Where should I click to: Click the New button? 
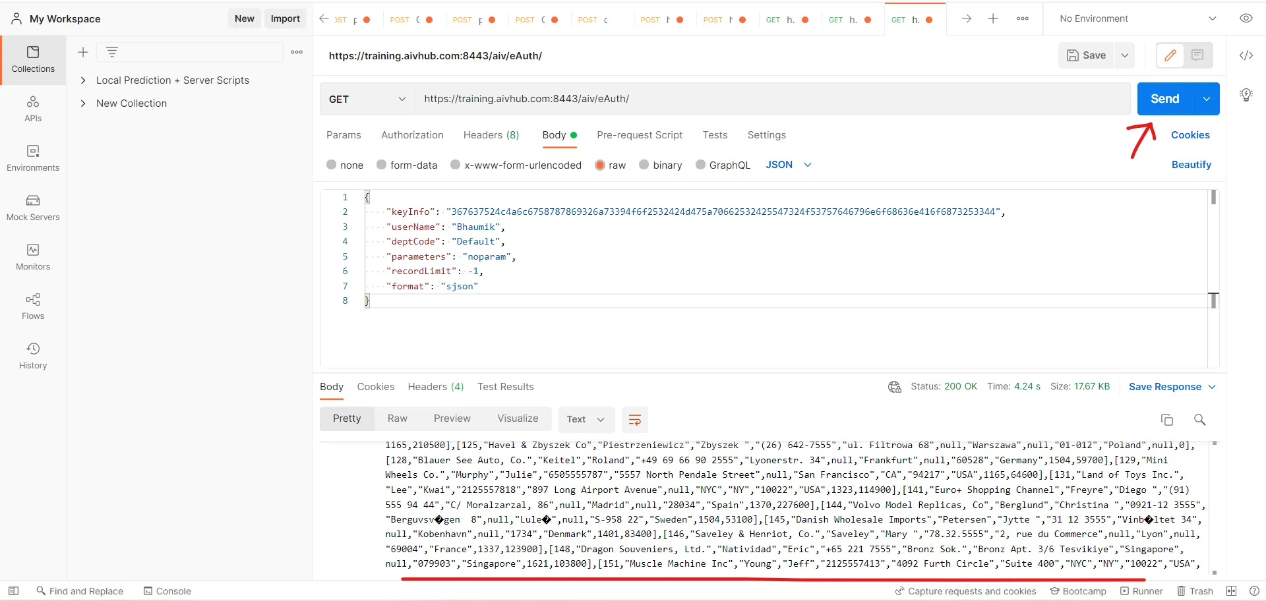(x=245, y=18)
